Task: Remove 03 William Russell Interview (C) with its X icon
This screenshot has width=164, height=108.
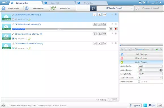Action: click(x=116, y=14)
